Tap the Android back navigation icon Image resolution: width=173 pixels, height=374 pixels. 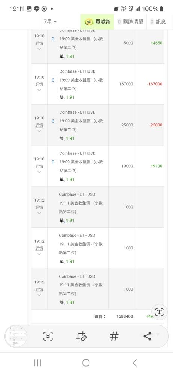[x=134, y=363]
